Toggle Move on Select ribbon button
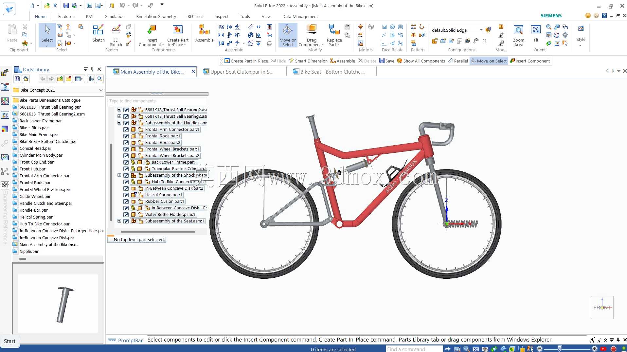 [288, 35]
